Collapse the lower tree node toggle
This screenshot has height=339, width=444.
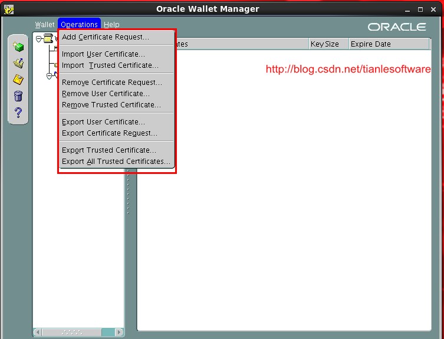click(50, 76)
